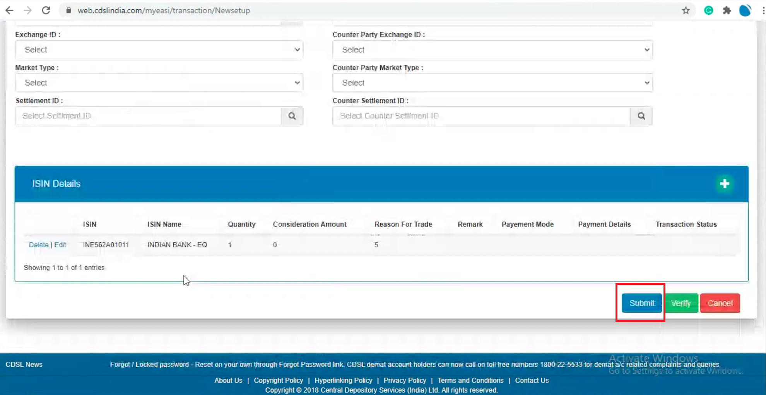Open the browser profile avatar icon

pyautogui.click(x=745, y=10)
